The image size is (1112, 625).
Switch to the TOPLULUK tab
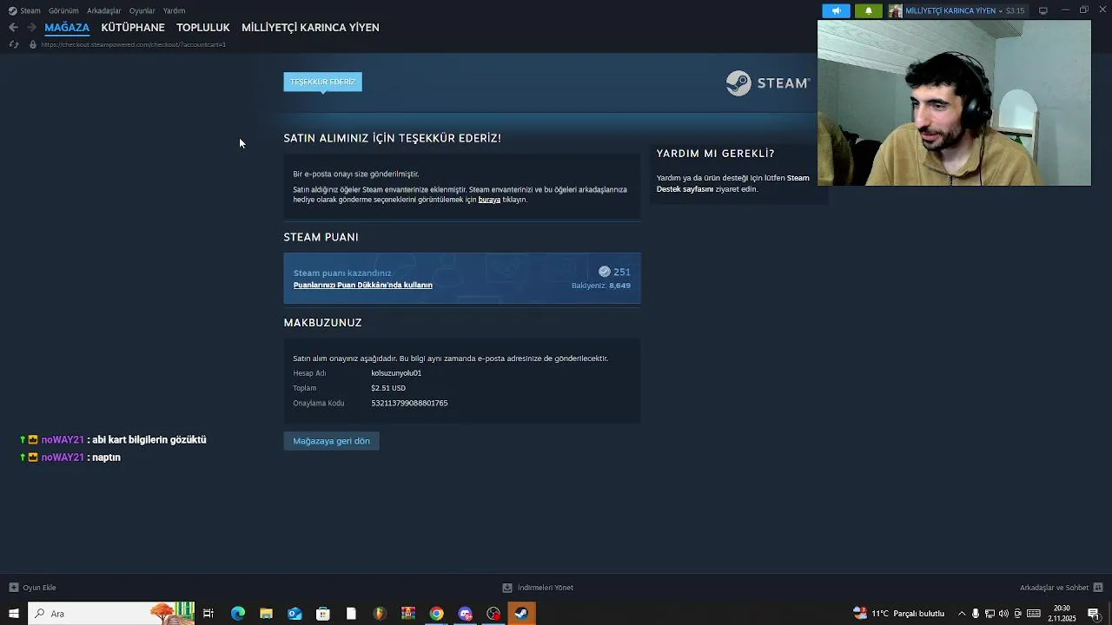(x=203, y=28)
